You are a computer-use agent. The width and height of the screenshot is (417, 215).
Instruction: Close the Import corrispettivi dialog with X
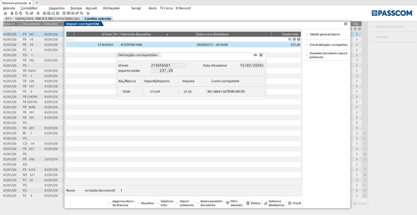(345, 24)
